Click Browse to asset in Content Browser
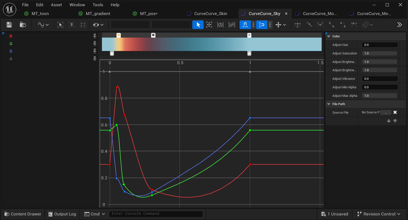The width and height of the screenshot is (408, 220). [23, 25]
